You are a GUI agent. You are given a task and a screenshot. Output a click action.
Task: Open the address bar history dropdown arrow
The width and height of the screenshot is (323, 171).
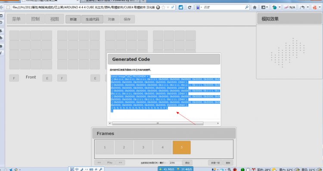(x=168, y=7)
